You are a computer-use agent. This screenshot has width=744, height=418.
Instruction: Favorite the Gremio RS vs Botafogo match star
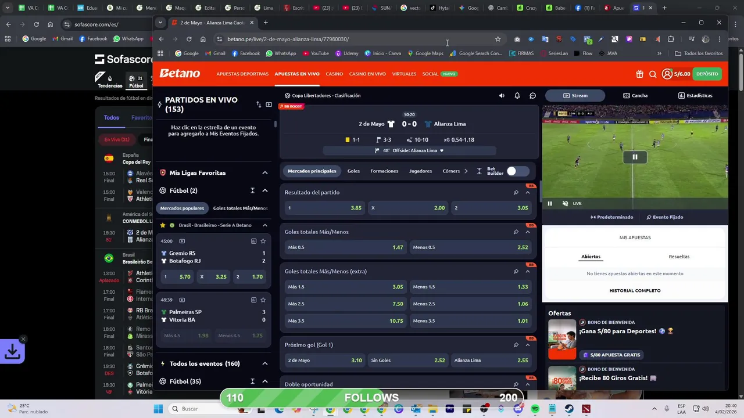[x=263, y=241]
